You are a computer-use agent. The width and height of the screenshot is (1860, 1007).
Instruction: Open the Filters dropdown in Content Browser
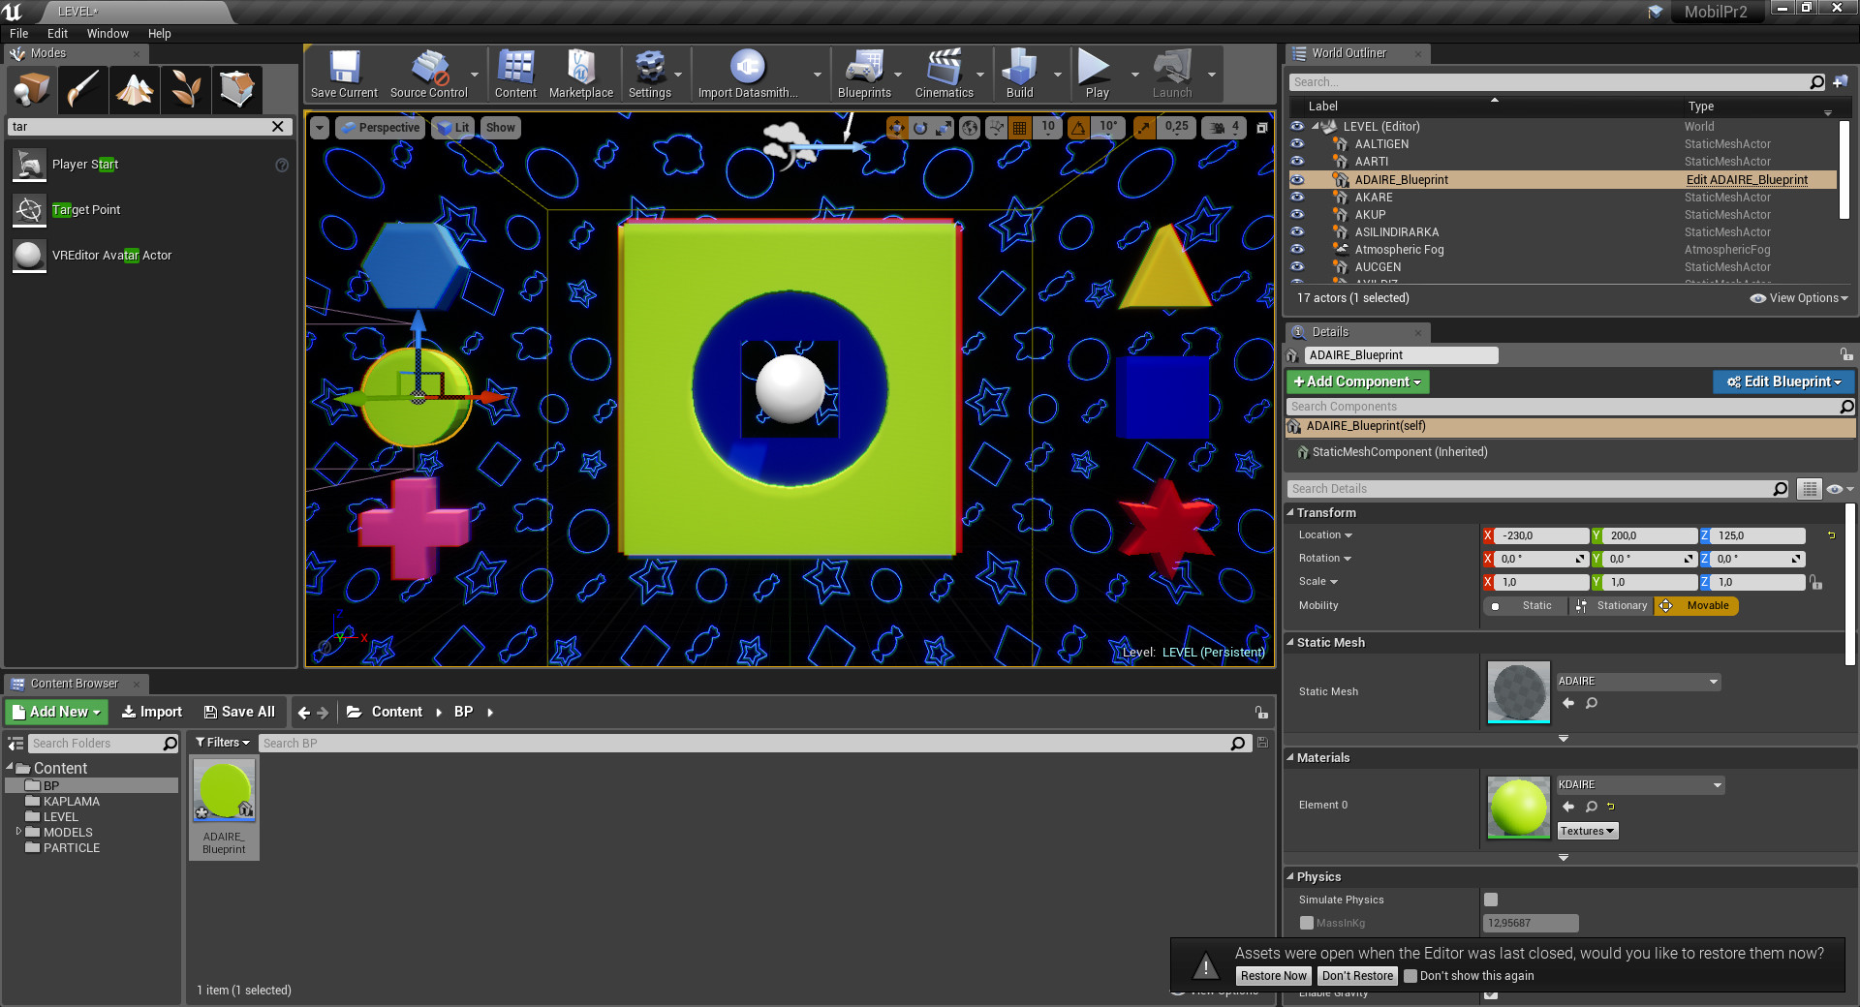pyautogui.click(x=223, y=743)
